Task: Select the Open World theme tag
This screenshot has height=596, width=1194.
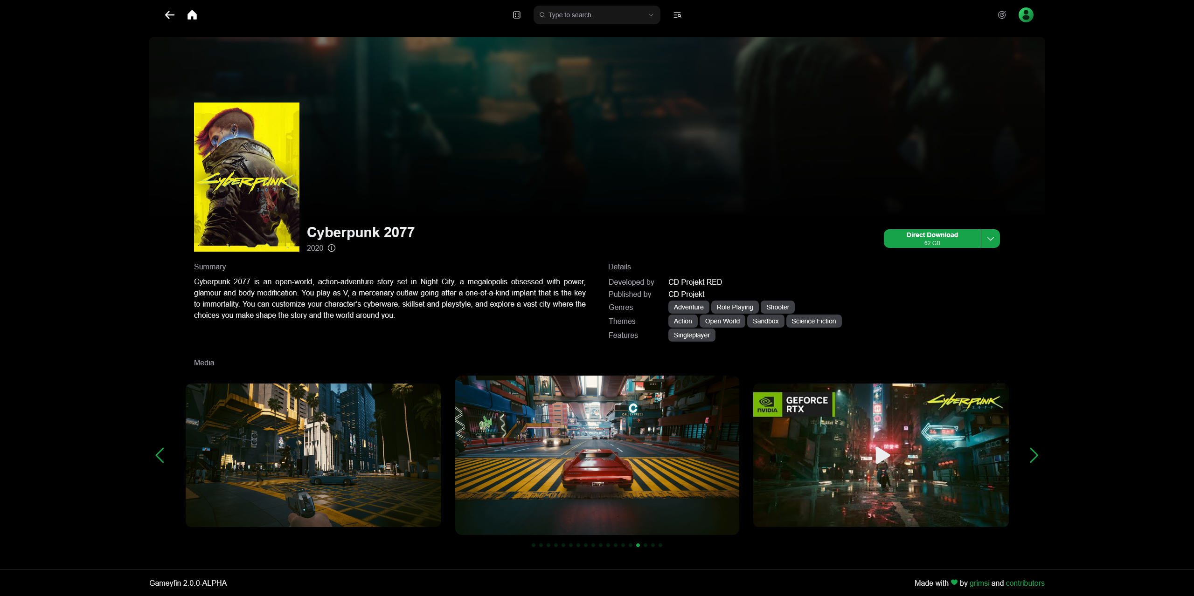Action: point(722,321)
